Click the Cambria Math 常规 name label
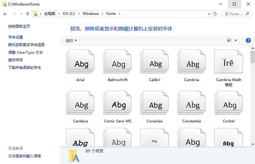 229,82
